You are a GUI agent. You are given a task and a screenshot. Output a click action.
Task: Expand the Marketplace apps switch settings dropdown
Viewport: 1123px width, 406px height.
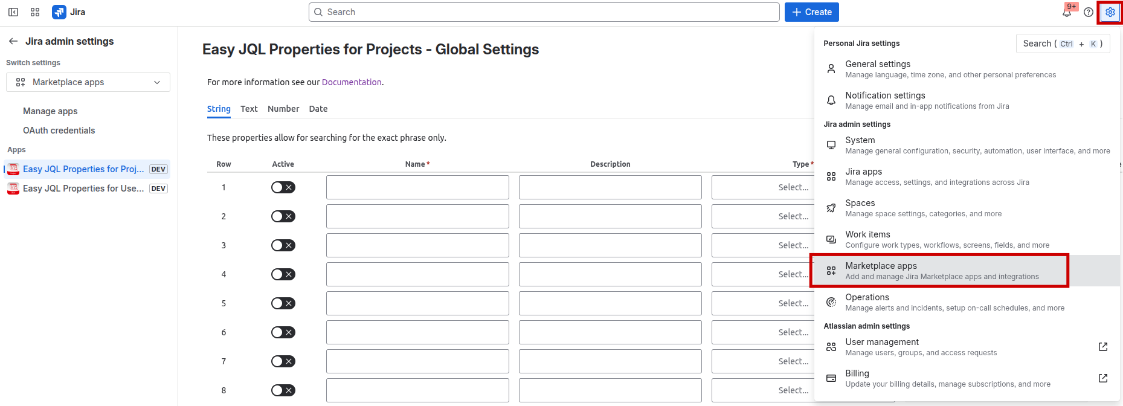[x=88, y=82]
